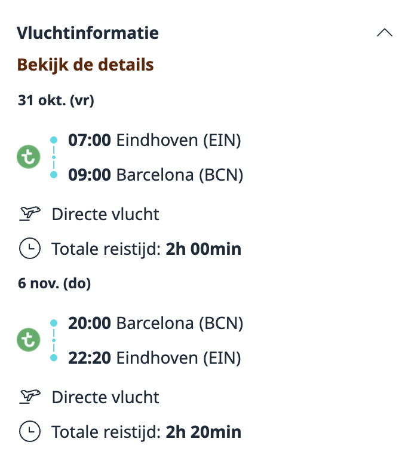This screenshot has width=405, height=457.
Task: Click the green airline logo for the 6 nov. flight
Action: tap(28, 340)
